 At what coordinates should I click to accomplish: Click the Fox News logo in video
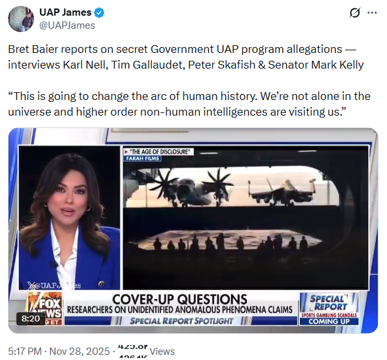coord(45,308)
